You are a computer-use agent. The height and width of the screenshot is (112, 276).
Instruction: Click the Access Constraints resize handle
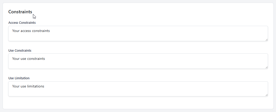(x=266, y=40)
